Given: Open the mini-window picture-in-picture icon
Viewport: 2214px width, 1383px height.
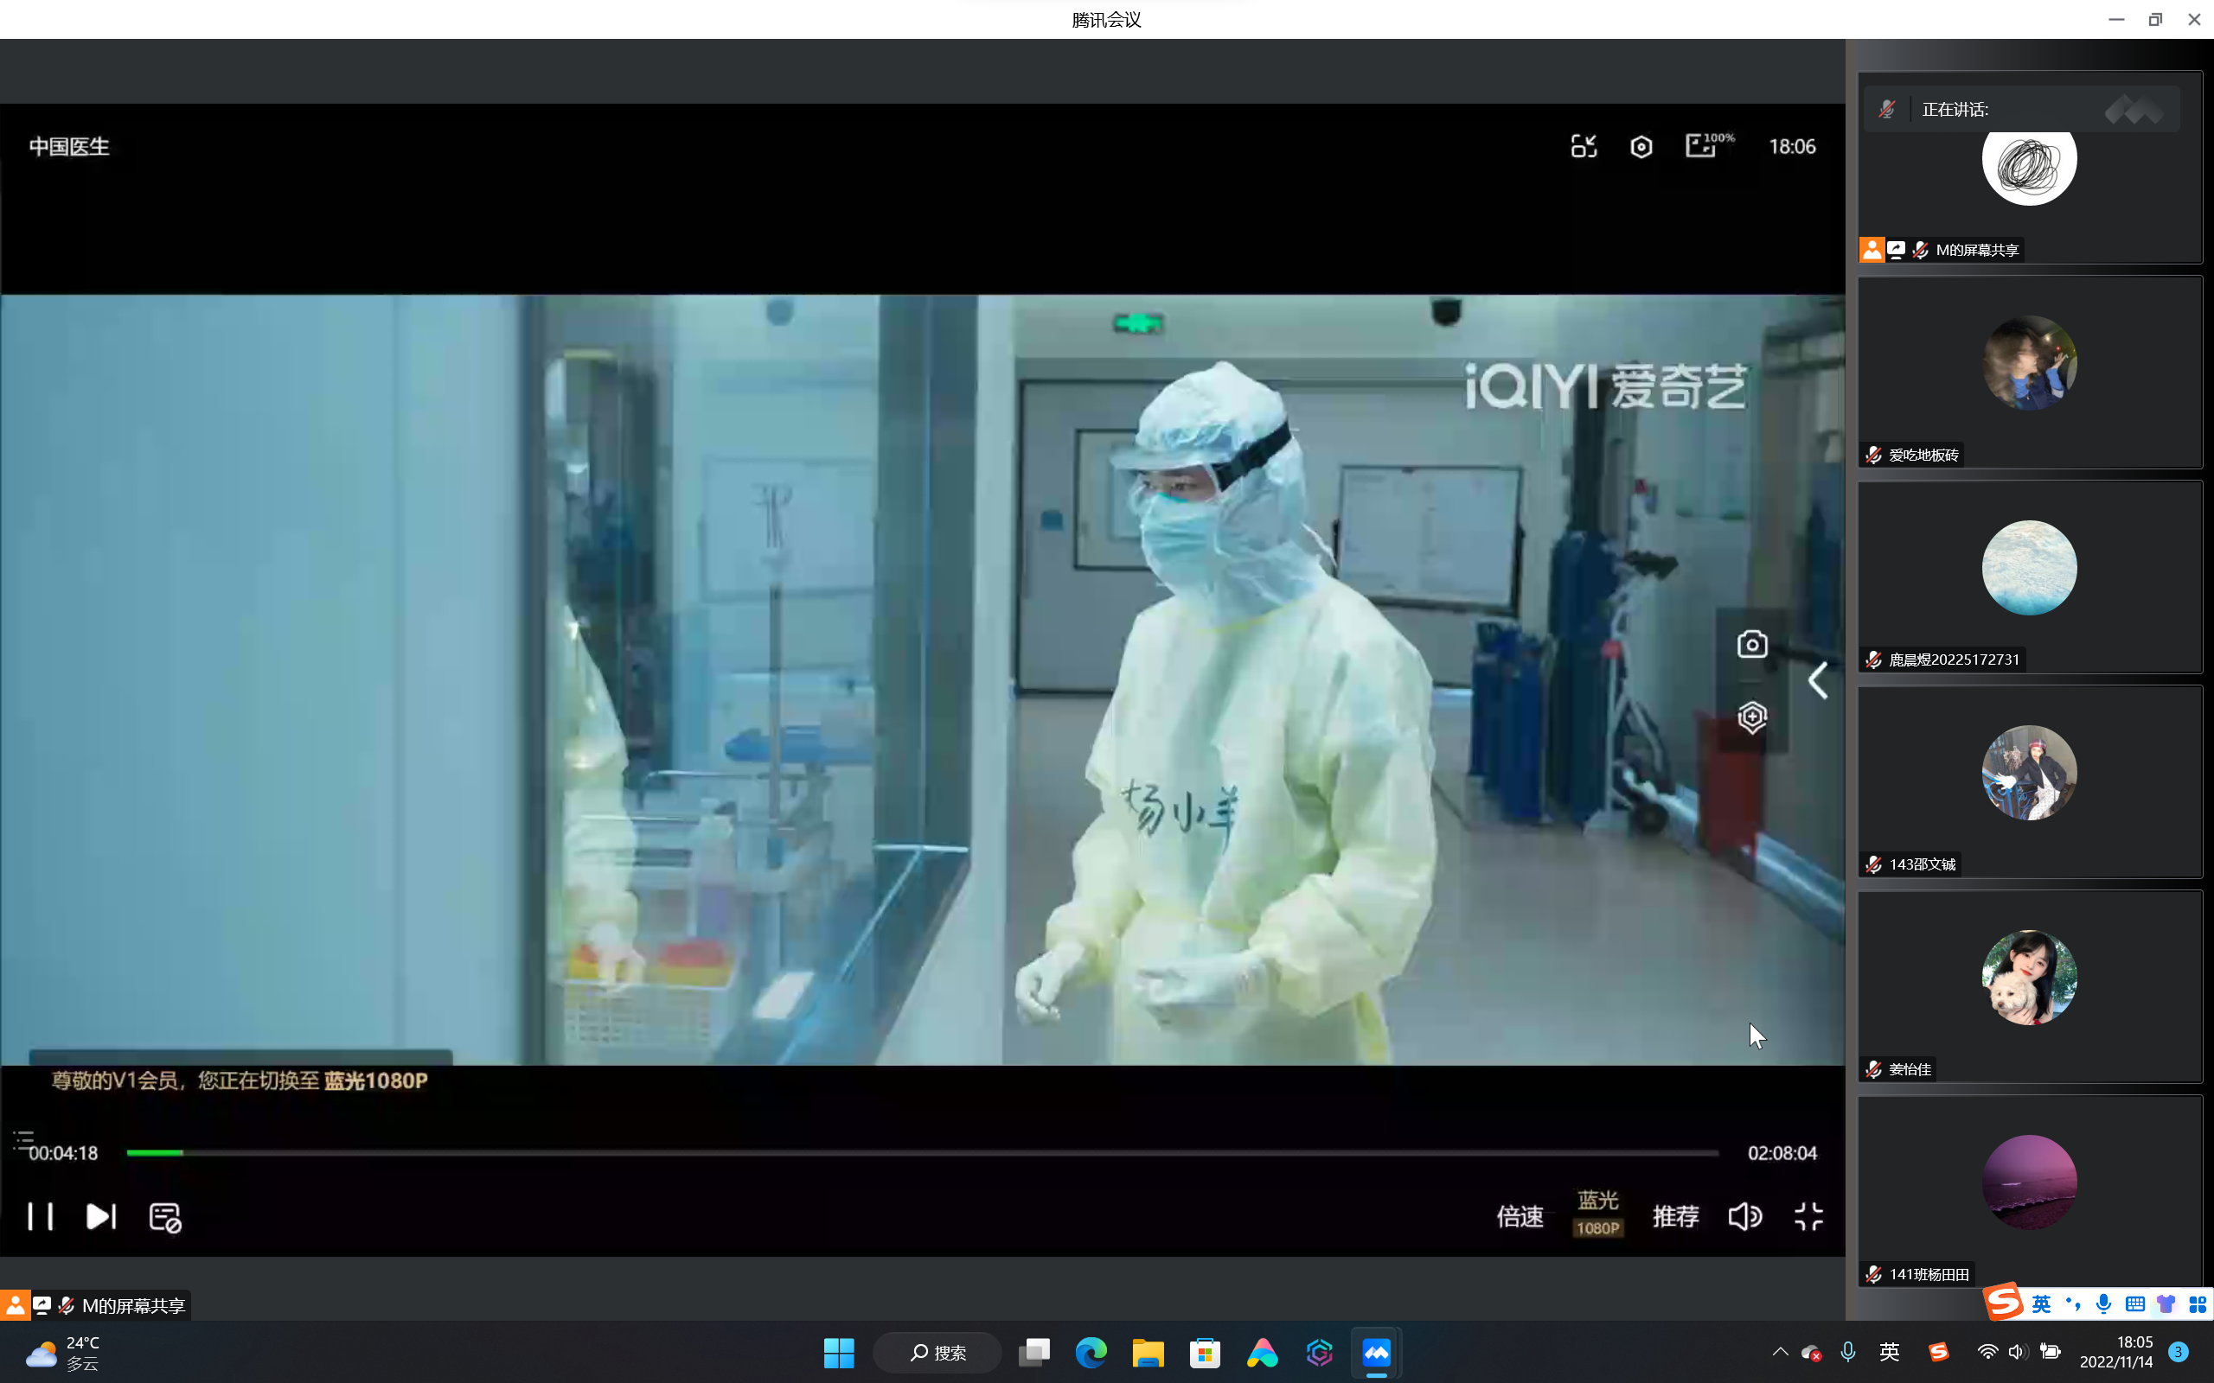Looking at the screenshot, I should [x=1584, y=146].
